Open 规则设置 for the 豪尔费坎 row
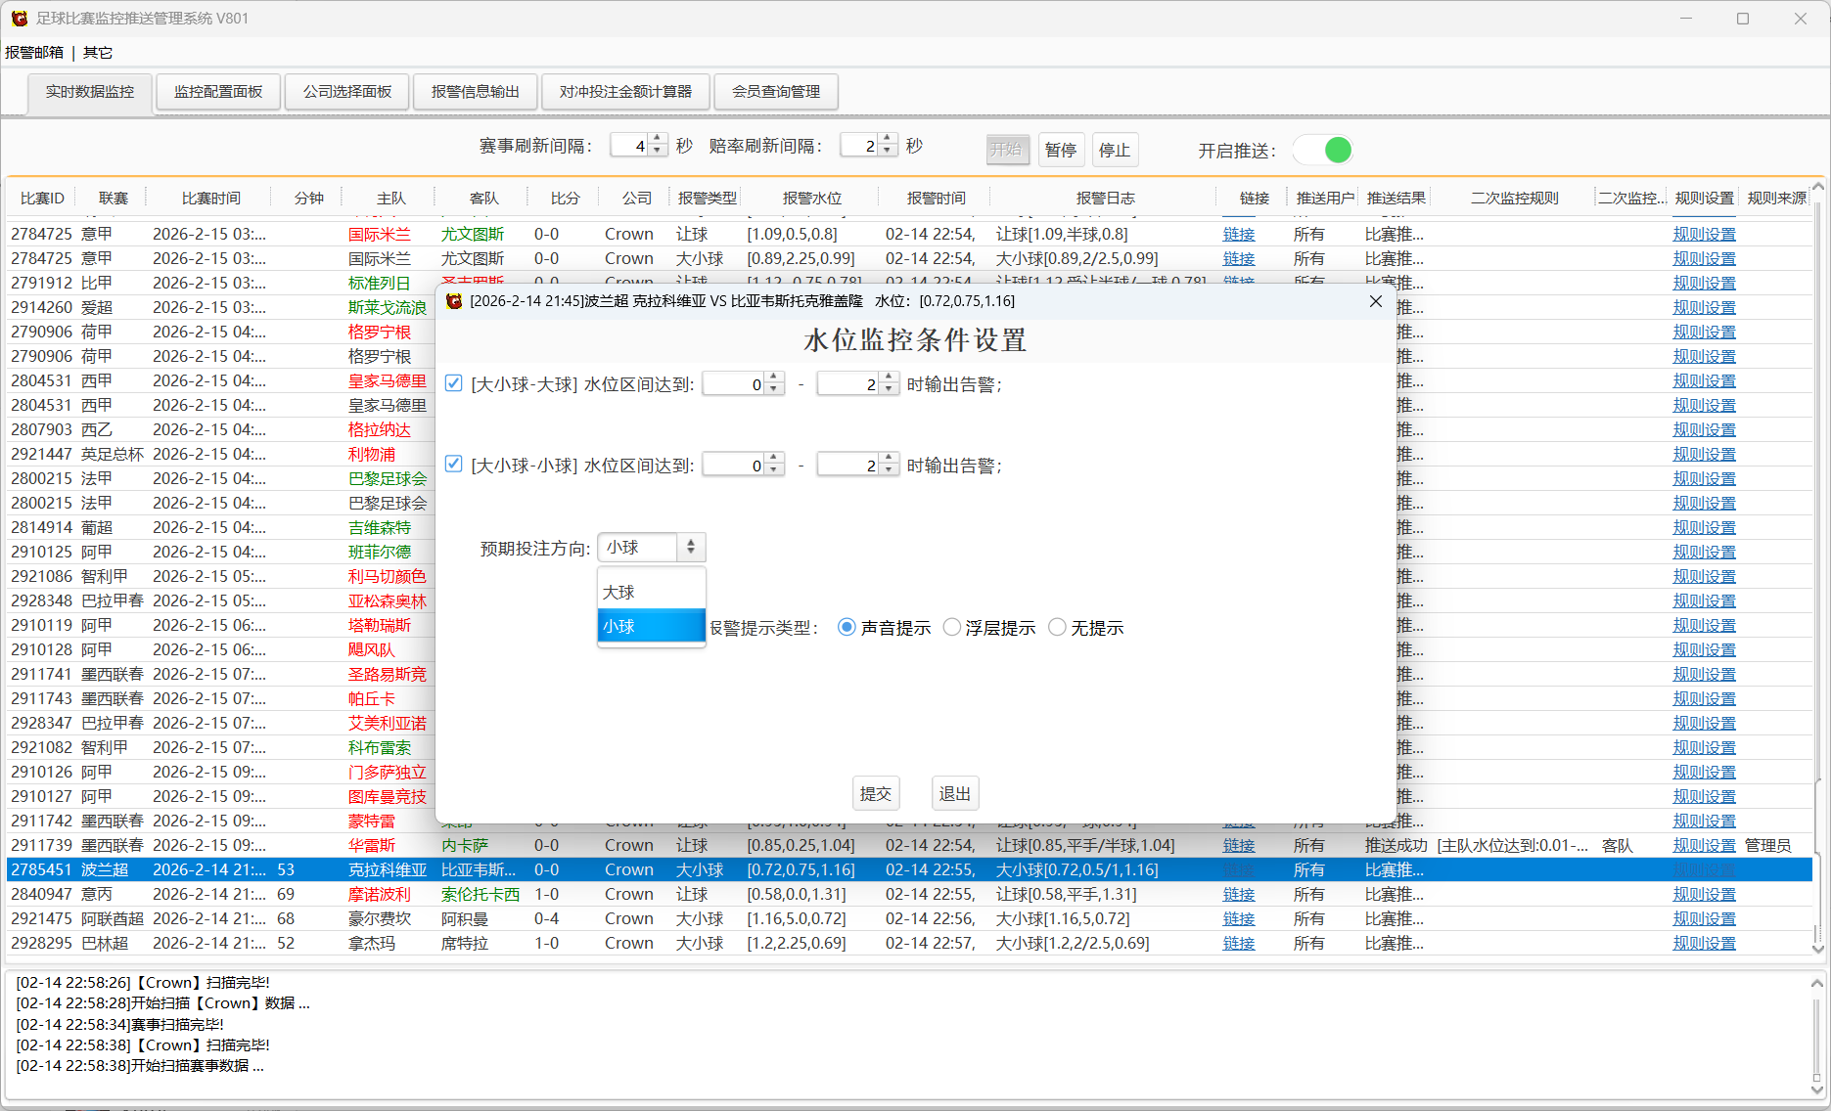The width and height of the screenshot is (1831, 1111). pos(1705,919)
